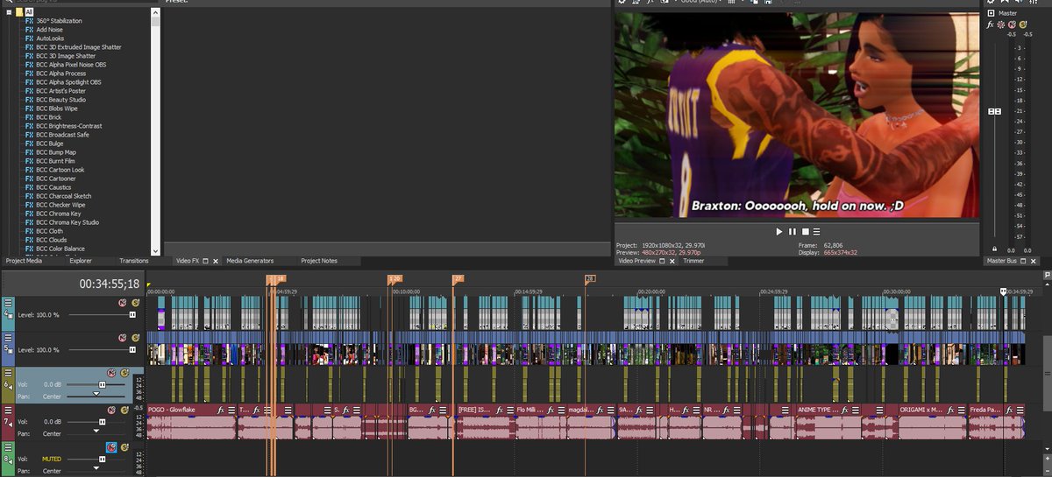Screen dimensions: 1052x477
Task: Select the Video FX tab
Action: [188, 261]
